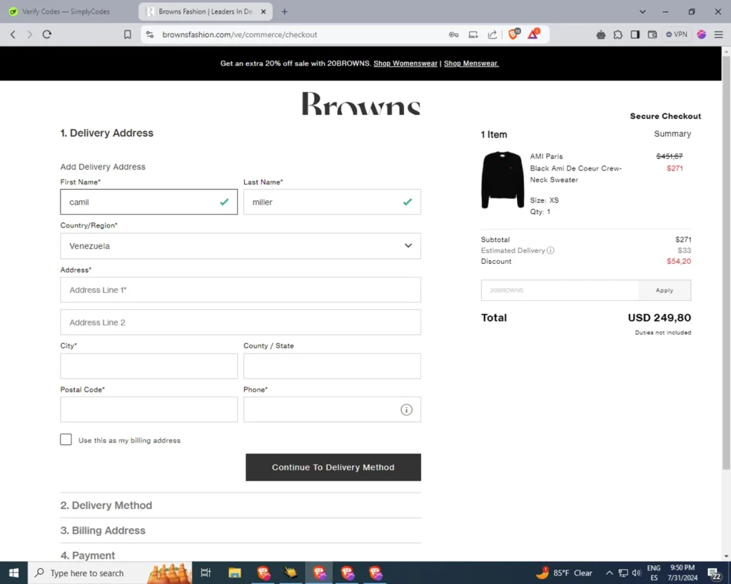Follow the Shop Womenswear link
This screenshot has height=584, width=731.
tap(405, 63)
